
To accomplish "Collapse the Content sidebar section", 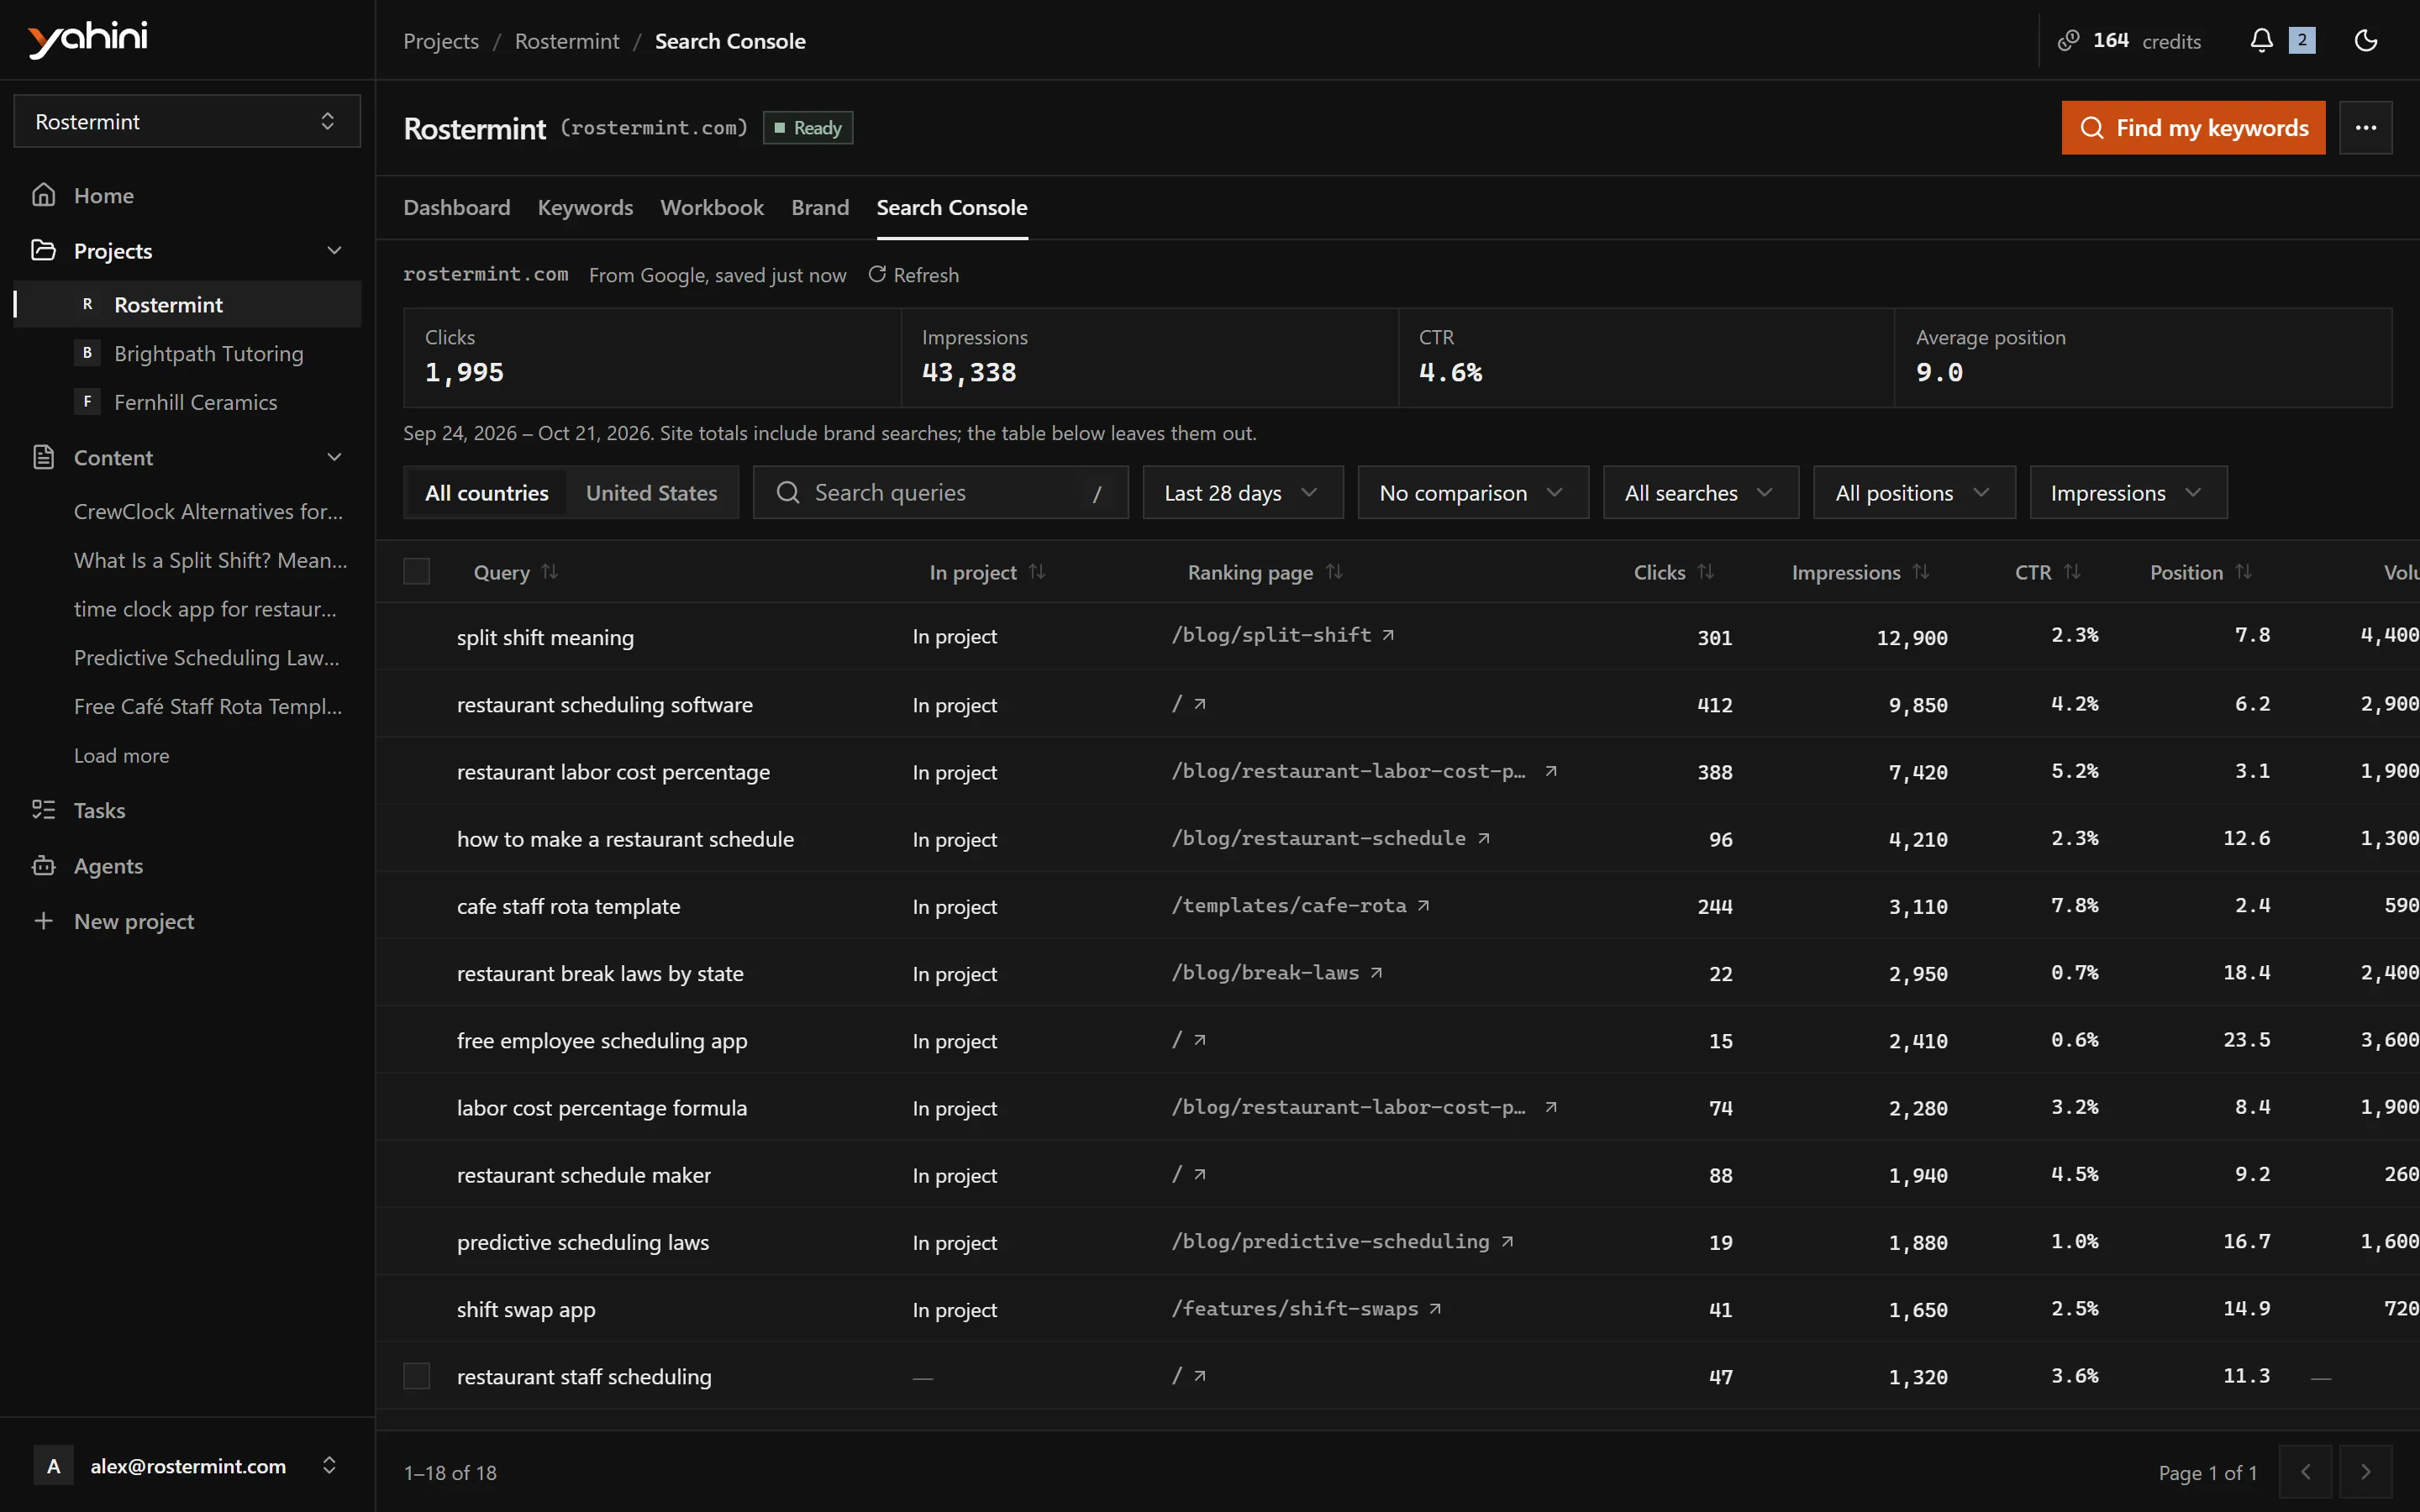I will pyautogui.click(x=334, y=457).
